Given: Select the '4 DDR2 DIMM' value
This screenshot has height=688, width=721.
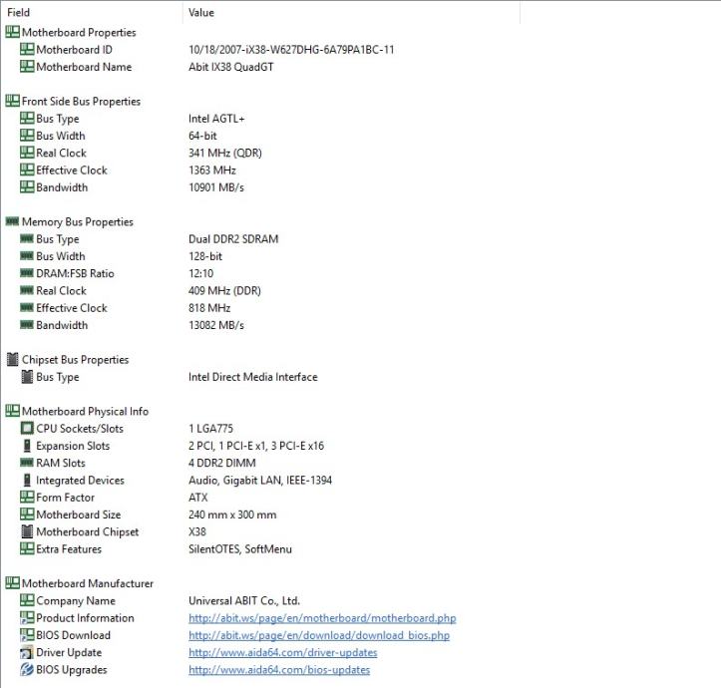Looking at the screenshot, I should point(222,463).
